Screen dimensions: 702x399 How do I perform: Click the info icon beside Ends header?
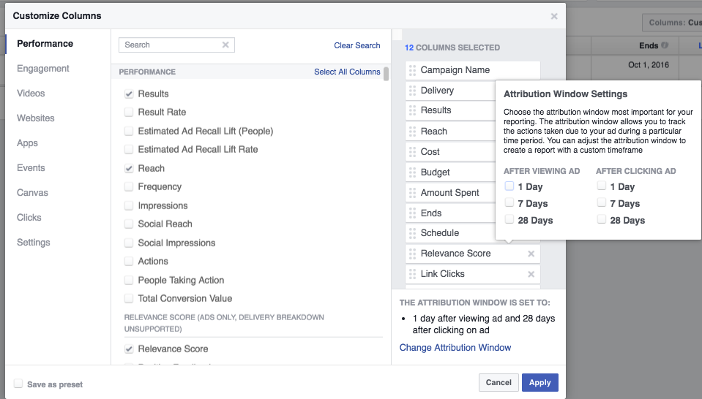pos(665,45)
